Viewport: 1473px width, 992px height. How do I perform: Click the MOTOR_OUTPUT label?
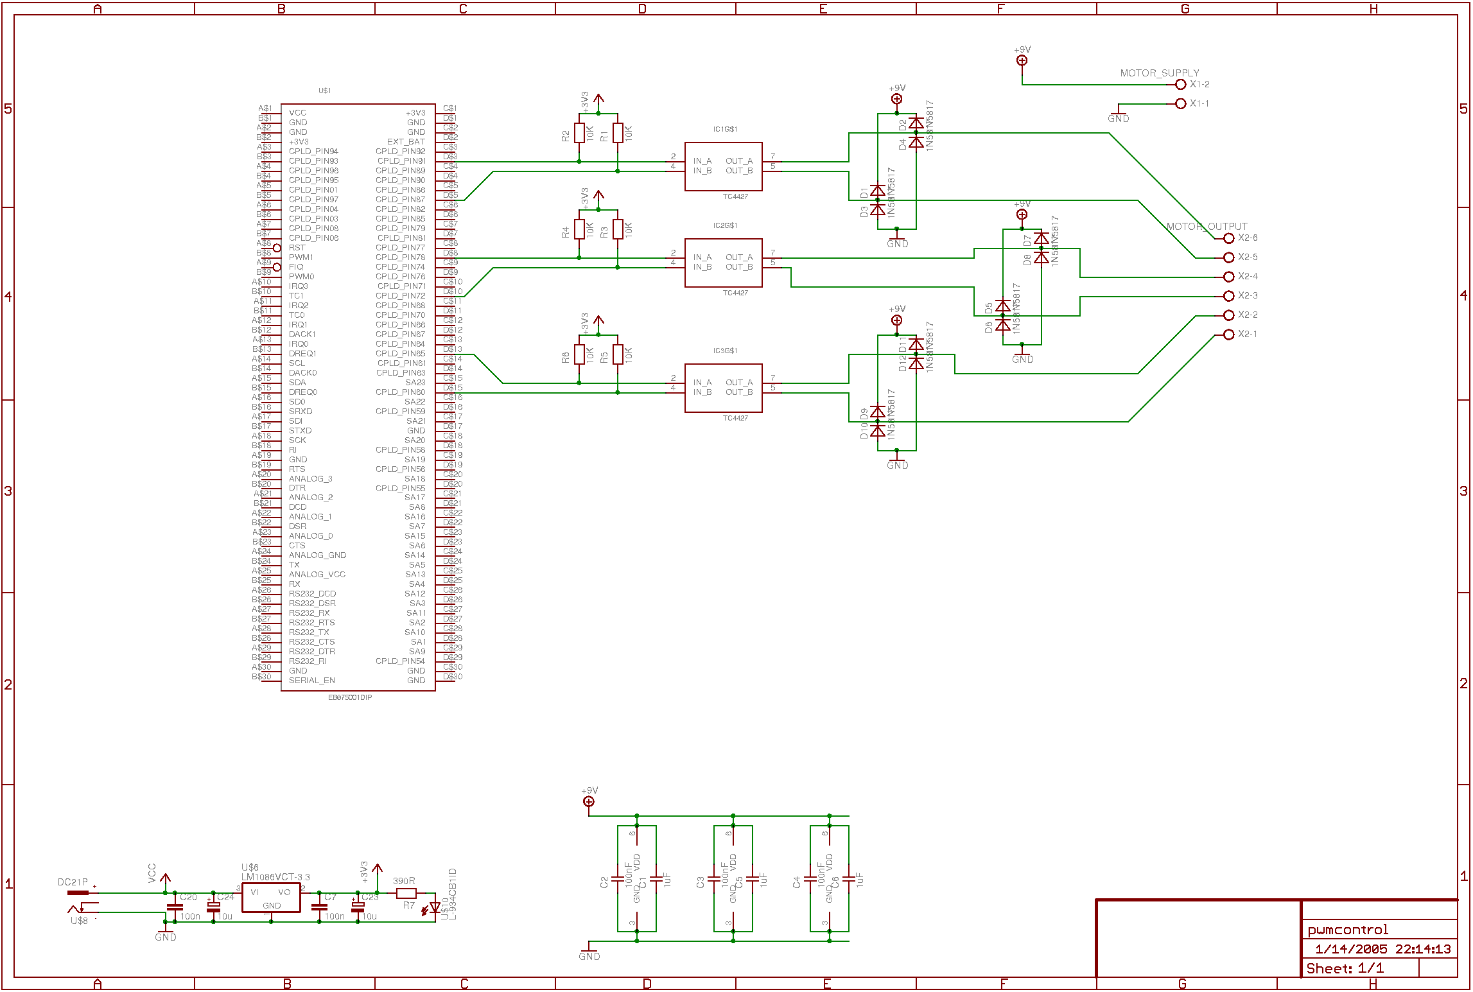(1207, 227)
